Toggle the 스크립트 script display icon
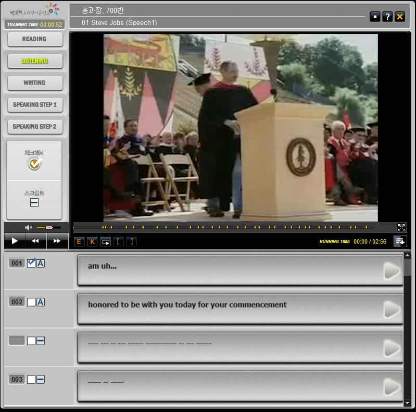This screenshot has width=416, height=412. (34, 202)
